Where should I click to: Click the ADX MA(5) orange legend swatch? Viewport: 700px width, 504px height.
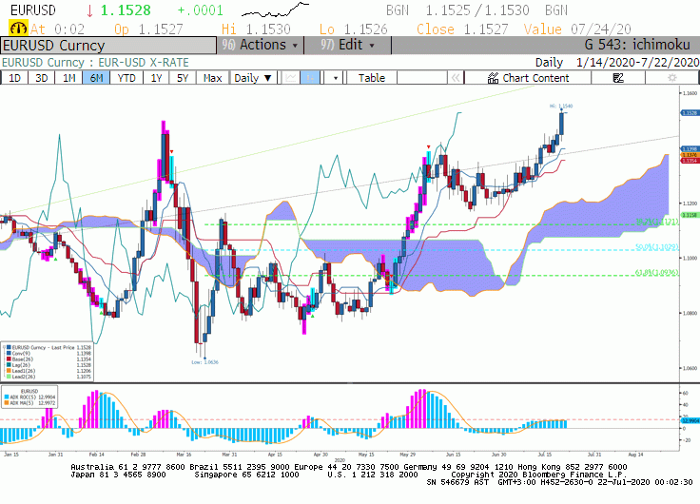coord(7,402)
